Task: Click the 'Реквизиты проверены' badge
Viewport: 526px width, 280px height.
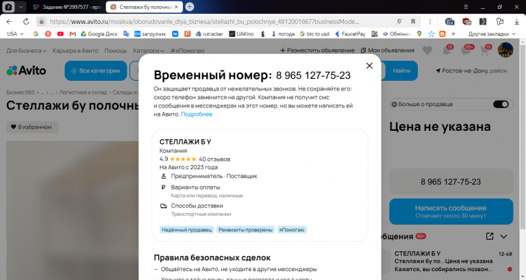Action: point(245,230)
